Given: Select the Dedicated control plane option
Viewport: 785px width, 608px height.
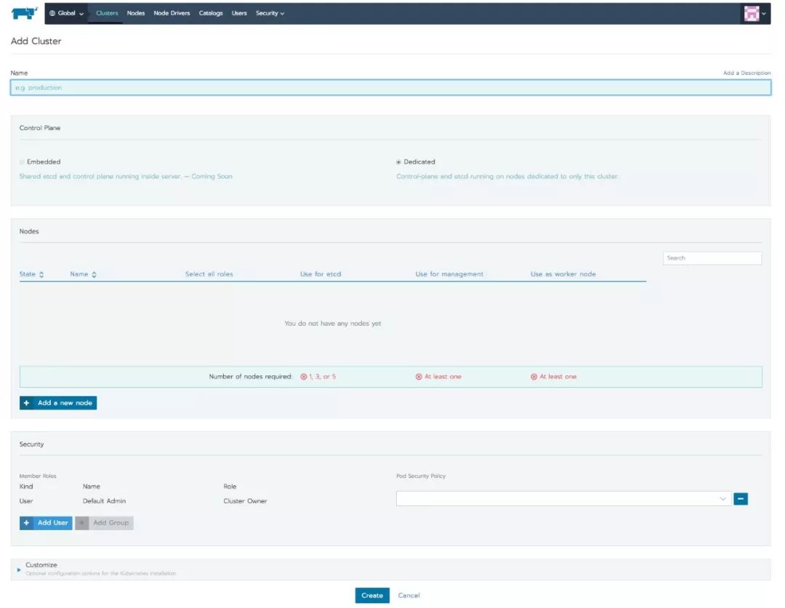Looking at the screenshot, I should click(x=398, y=162).
